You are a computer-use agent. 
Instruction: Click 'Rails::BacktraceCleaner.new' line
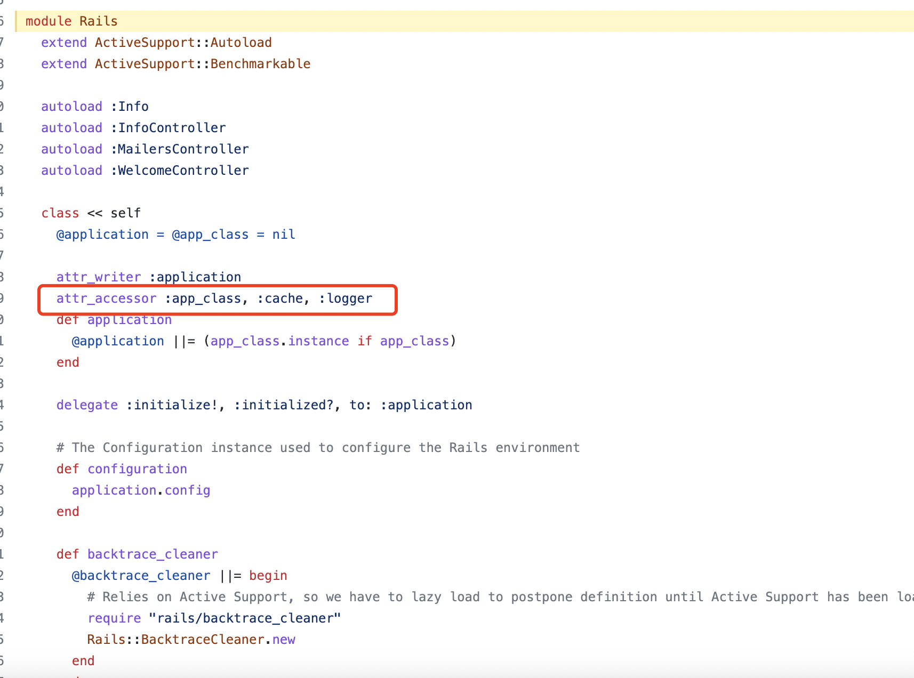coord(191,640)
